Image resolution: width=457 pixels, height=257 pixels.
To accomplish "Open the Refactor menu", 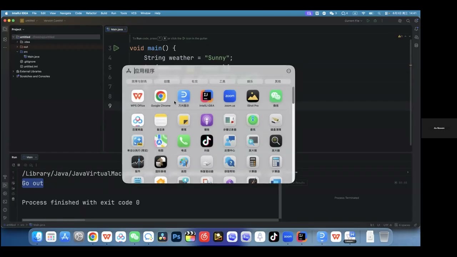I will pos(91,13).
